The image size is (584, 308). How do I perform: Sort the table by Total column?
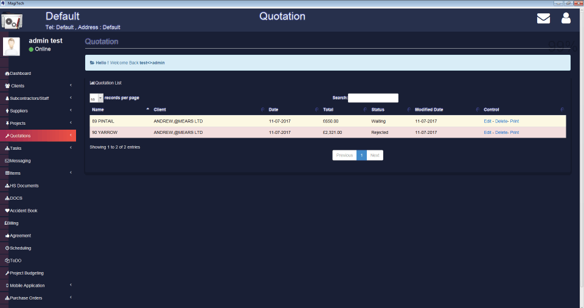(344, 110)
